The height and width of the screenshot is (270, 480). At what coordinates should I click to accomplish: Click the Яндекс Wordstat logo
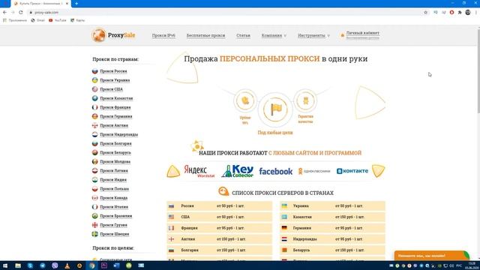click(199, 171)
